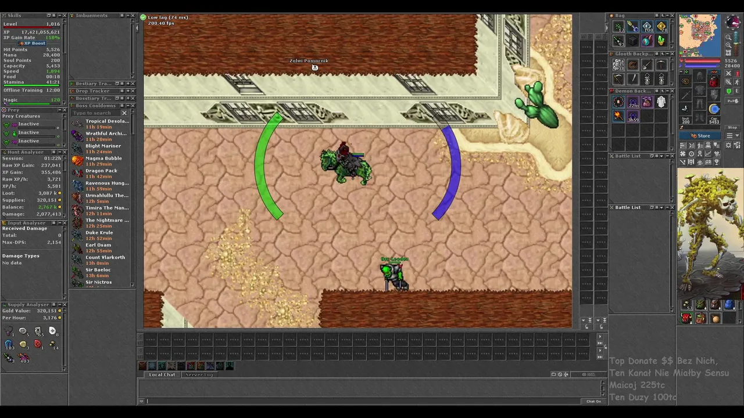The height and width of the screenshot is (418, 744).
Task: Click the torch item in Demon Backpack
Action: [x=618, y=116]
